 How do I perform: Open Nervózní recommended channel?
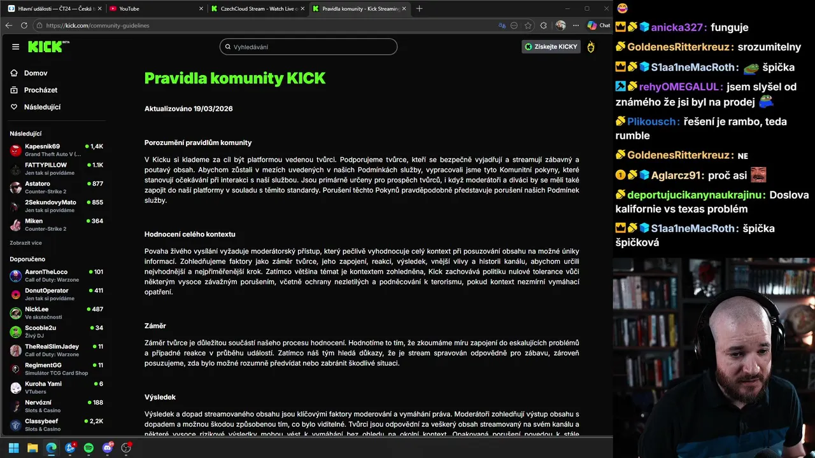tap(56, 406)
